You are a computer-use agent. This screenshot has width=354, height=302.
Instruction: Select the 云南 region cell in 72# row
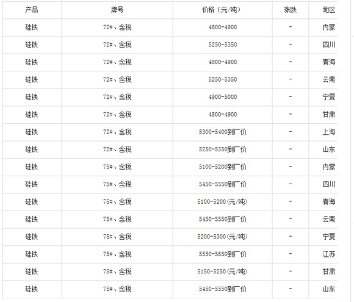coord(329,79)
